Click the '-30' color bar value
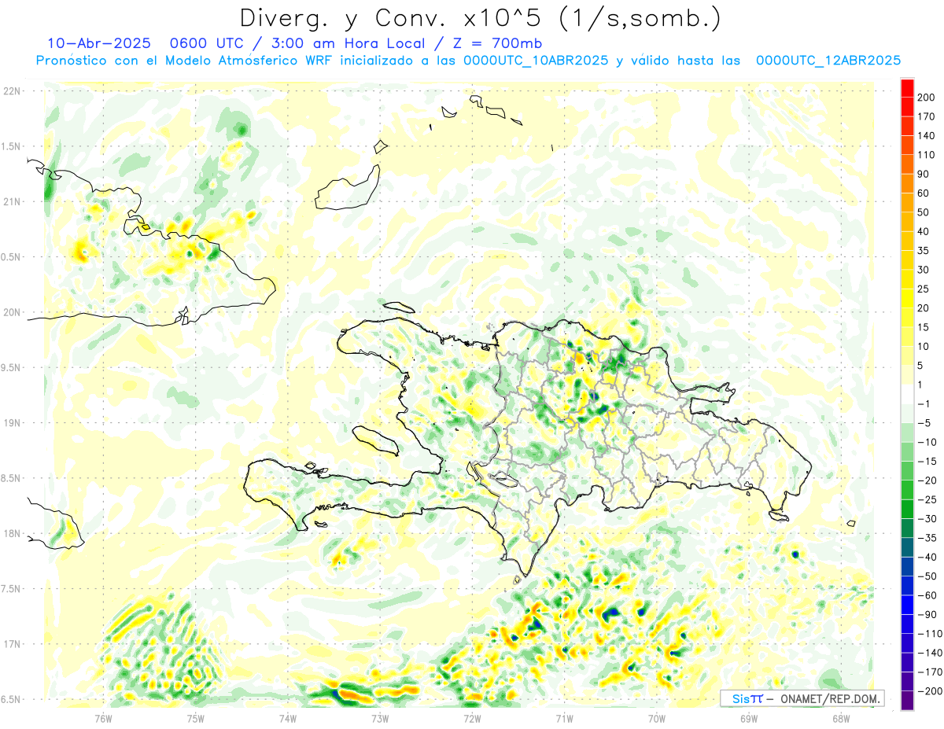 (927, 519)
